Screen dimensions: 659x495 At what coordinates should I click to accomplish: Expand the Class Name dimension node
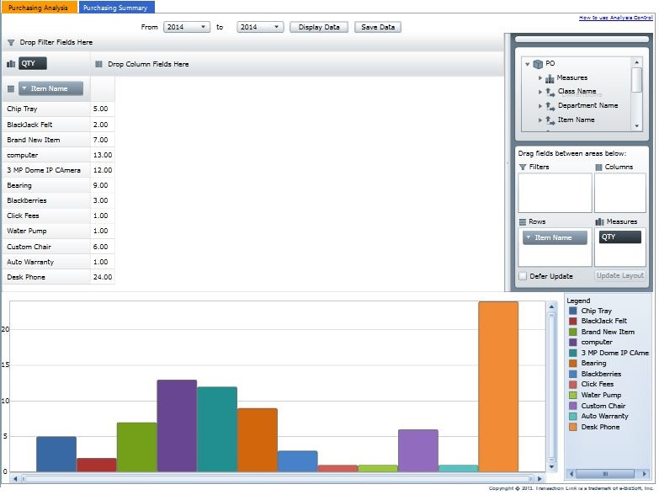point(540,92)
